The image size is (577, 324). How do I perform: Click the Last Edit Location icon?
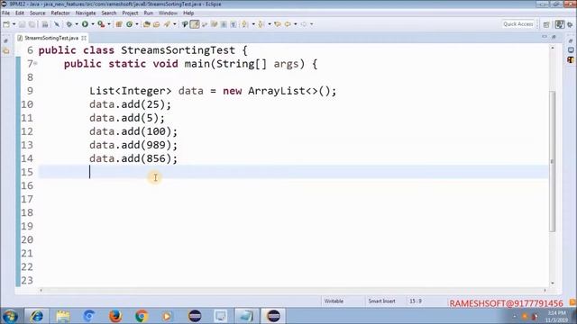[x=278, y=24]
